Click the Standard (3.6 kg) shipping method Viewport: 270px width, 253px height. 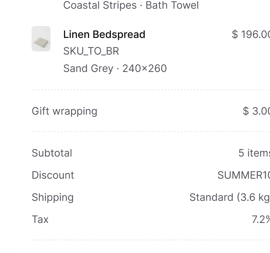[230, 197]
